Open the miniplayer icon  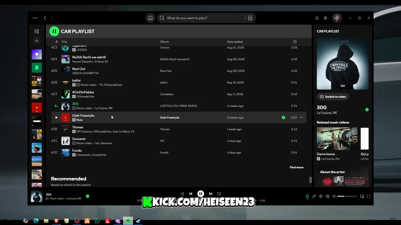click(x=362, y=196)
